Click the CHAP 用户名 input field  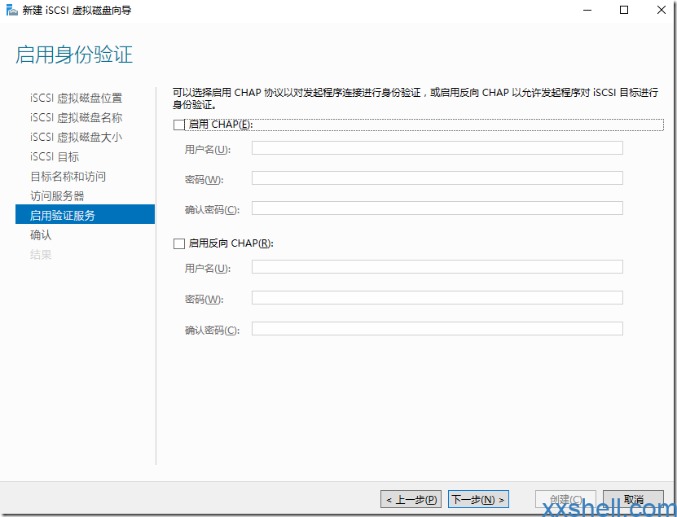tap(437, 148)
